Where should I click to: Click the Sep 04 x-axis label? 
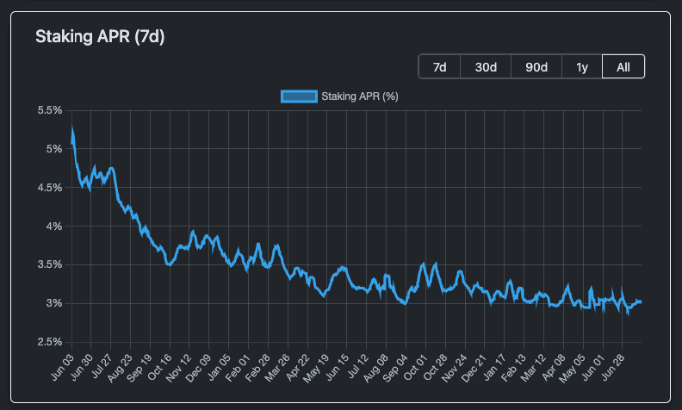pos(395,368)
